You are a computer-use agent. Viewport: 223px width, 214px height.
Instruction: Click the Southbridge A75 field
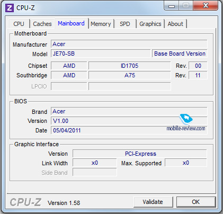point(130,75)
